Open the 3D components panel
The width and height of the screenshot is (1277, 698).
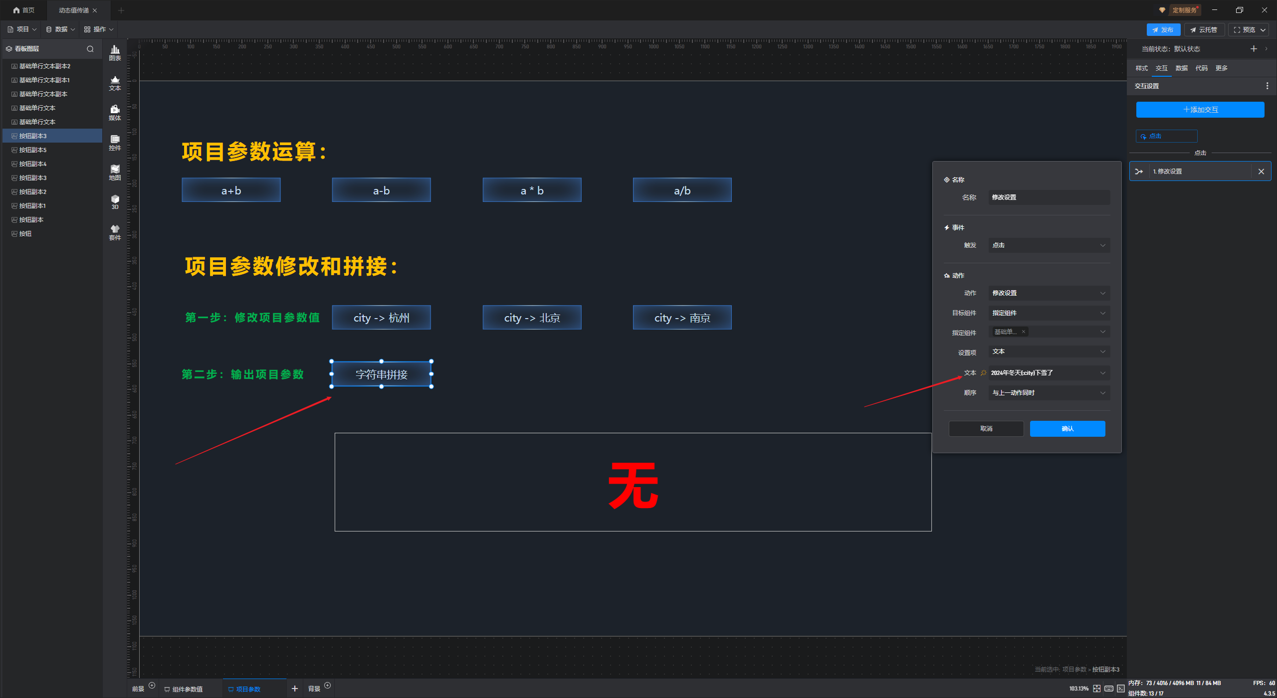(115, 201)
